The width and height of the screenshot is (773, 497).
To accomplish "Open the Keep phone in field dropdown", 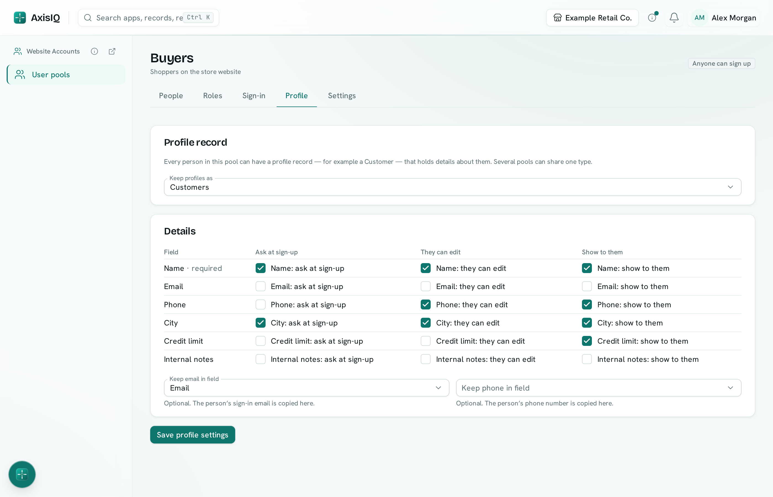I will 598,388.
